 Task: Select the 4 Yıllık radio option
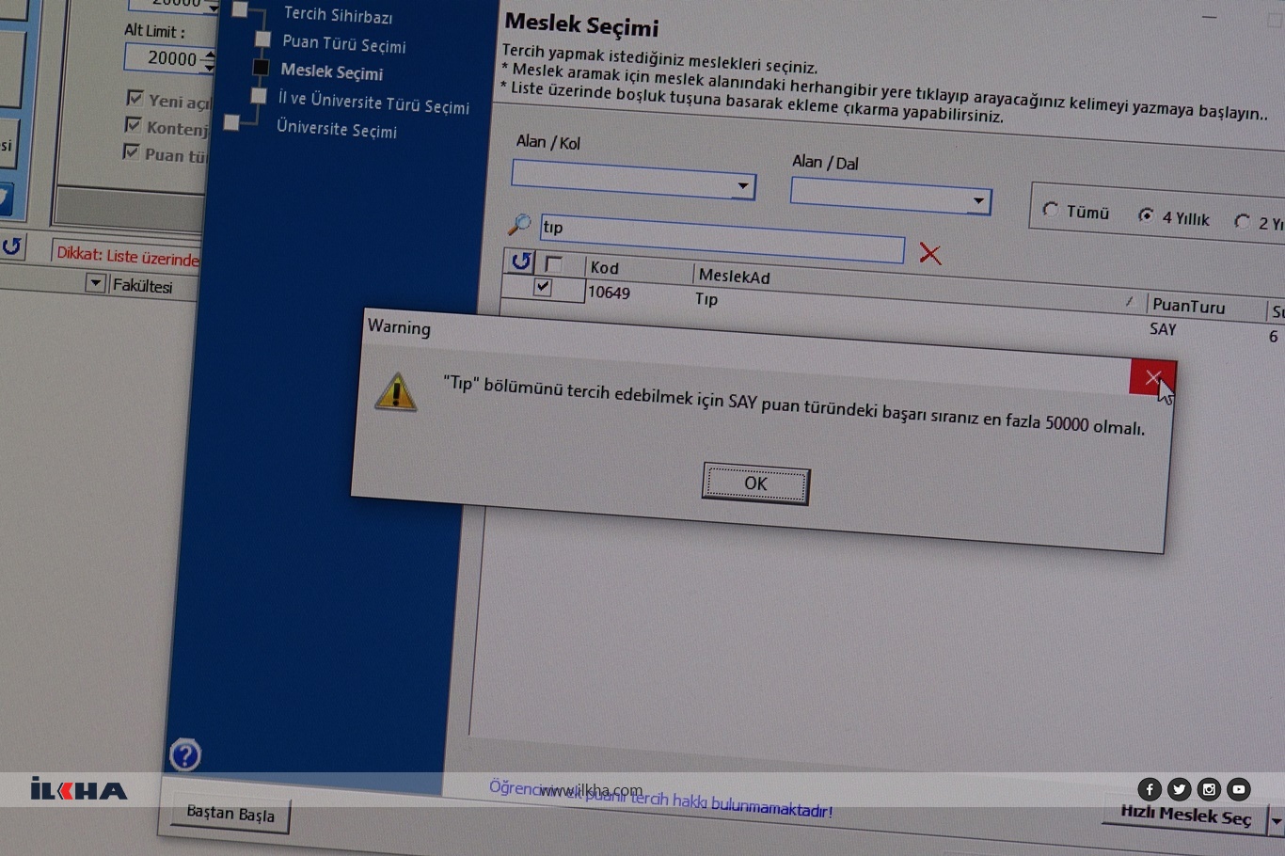pyautogui.click(x=1146, y=215)
